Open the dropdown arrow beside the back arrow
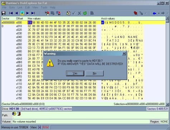The width and height of the screenshot is (170, 130). tap(159, 13)
